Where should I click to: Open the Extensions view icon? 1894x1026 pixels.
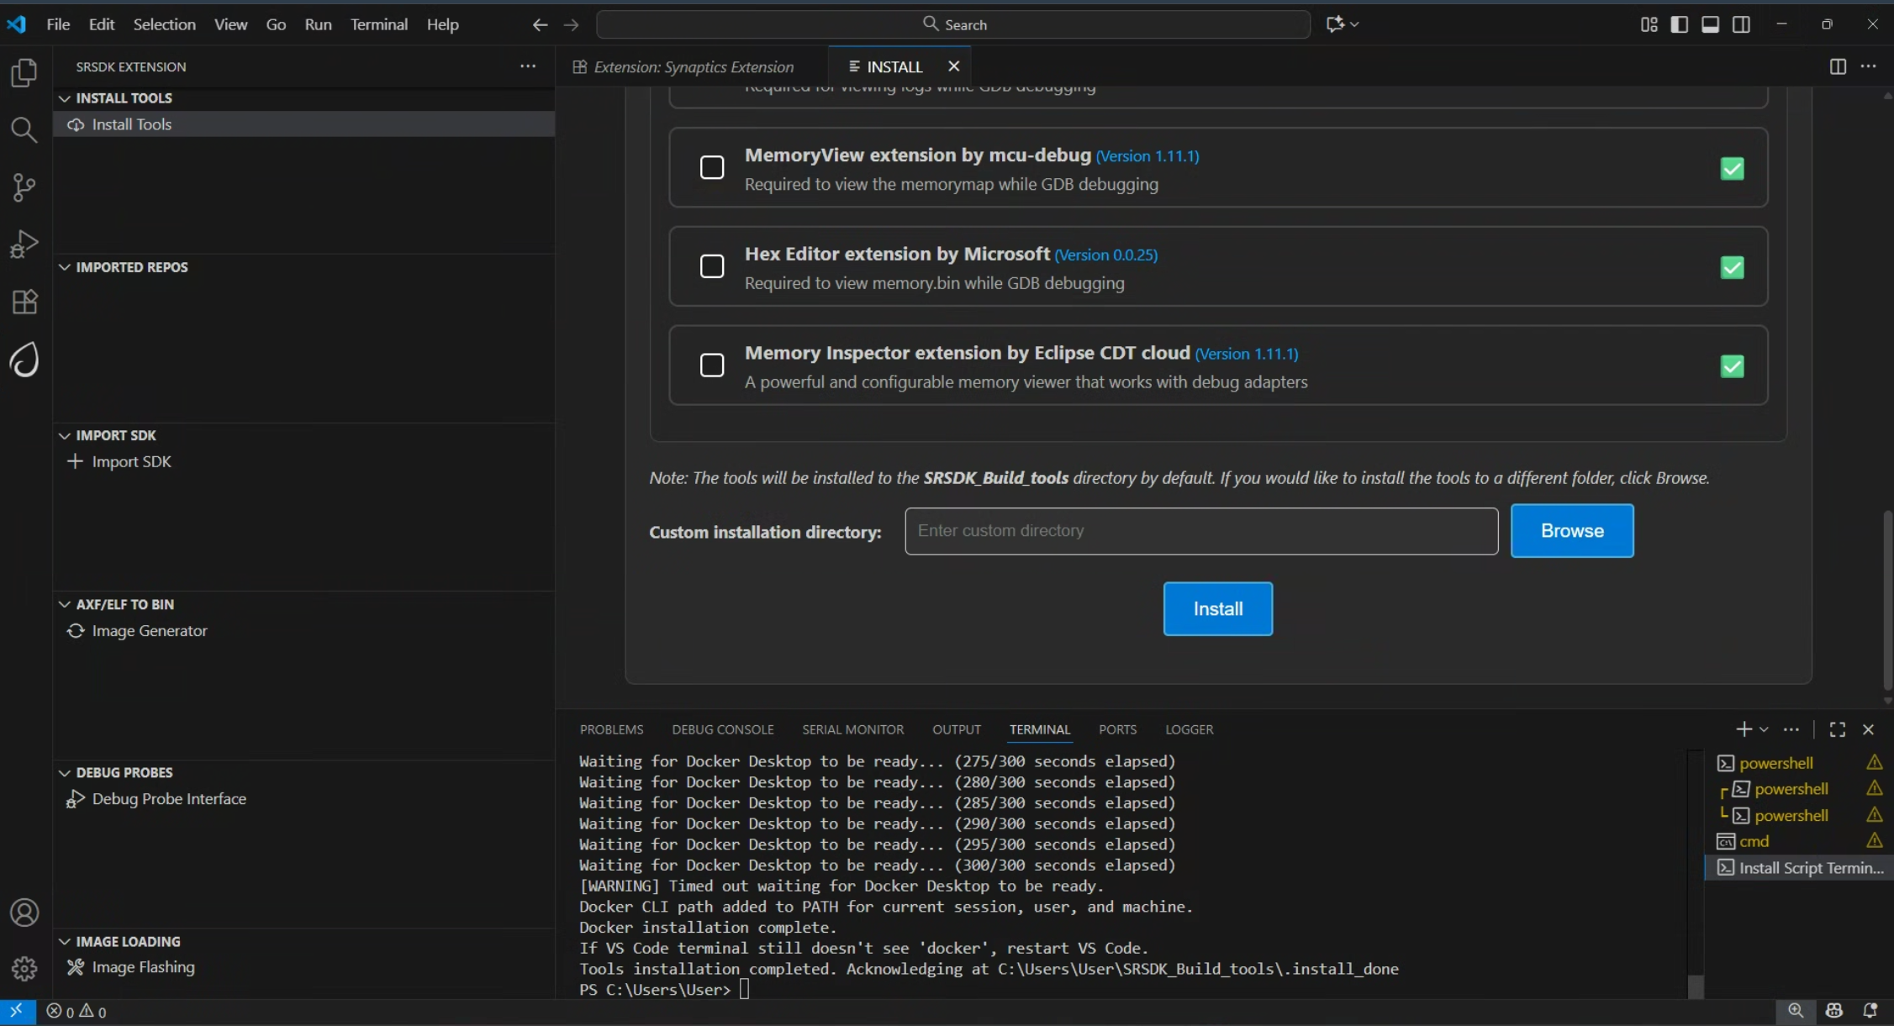pos(24,302)
